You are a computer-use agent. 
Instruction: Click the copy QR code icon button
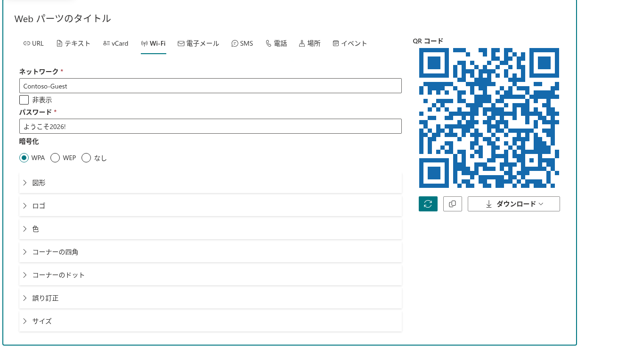point(453,204)
